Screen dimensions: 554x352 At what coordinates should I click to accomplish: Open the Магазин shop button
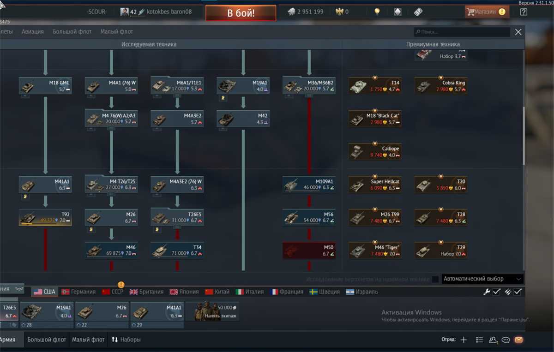click(x=487, y=12)
